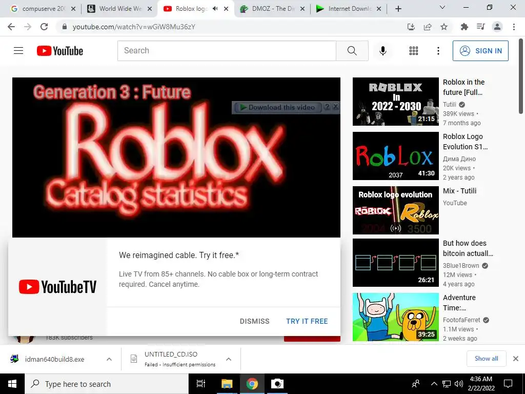Click TRY IT FREE on promo
Screen dimensions: 525x394
coord(307,321)
